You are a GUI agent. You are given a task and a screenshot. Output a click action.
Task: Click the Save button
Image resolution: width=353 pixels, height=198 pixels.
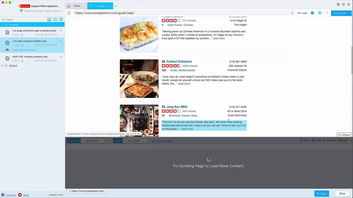342,194
